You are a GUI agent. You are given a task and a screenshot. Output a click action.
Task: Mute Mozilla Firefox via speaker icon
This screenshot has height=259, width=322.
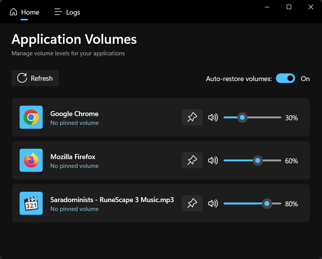[213, 161]
